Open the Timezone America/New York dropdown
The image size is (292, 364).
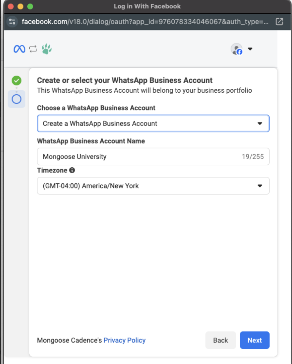[x=153, y=186]
